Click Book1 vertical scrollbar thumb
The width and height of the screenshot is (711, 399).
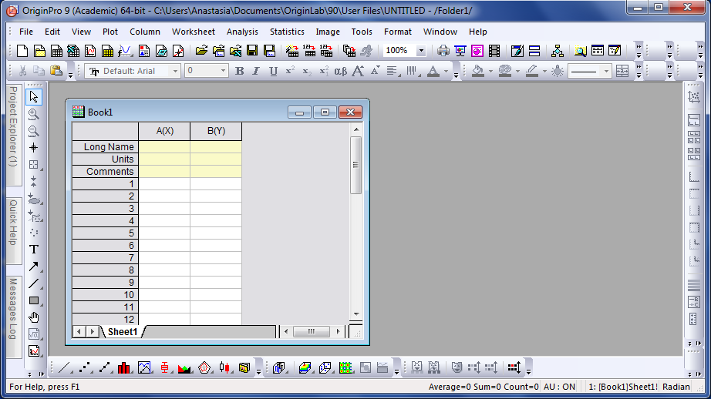pos(356,165)
